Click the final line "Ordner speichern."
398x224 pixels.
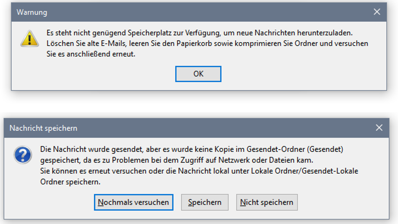(70, 182)
